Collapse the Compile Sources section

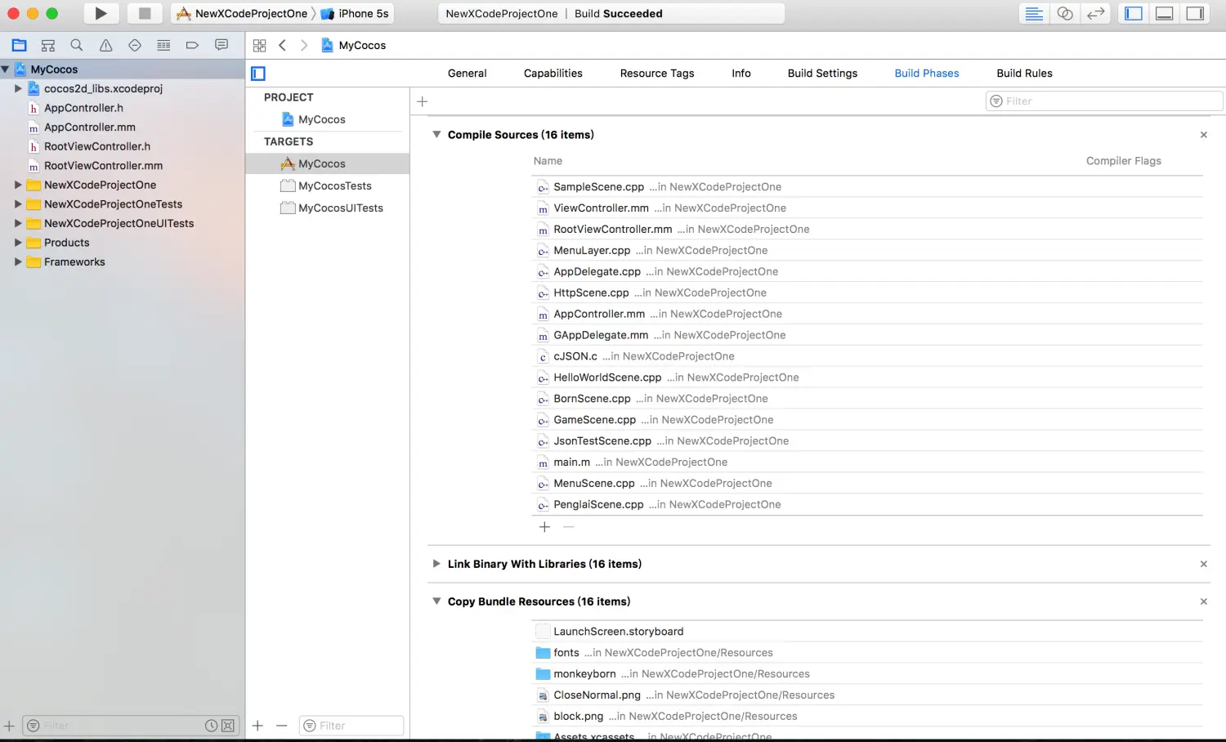point(436,135)
